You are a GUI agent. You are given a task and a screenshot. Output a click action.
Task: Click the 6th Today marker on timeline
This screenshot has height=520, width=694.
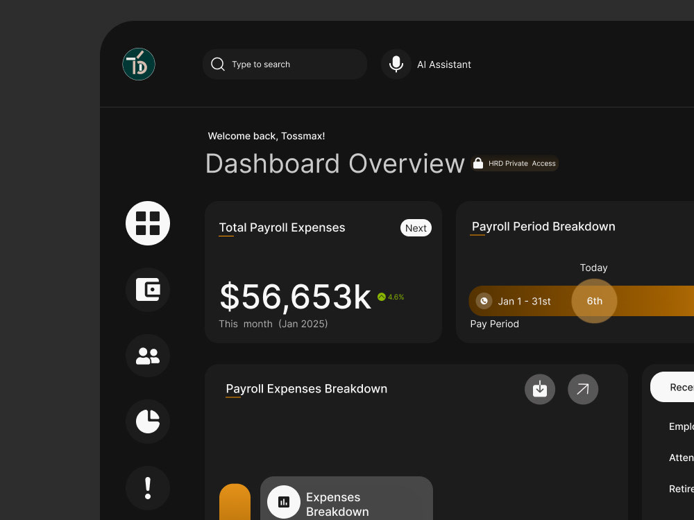pyautogui.click(x=595, y=301)
